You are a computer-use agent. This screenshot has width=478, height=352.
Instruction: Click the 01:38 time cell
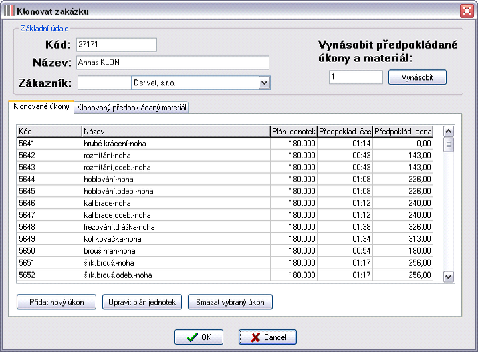click(x=345, y=227)
